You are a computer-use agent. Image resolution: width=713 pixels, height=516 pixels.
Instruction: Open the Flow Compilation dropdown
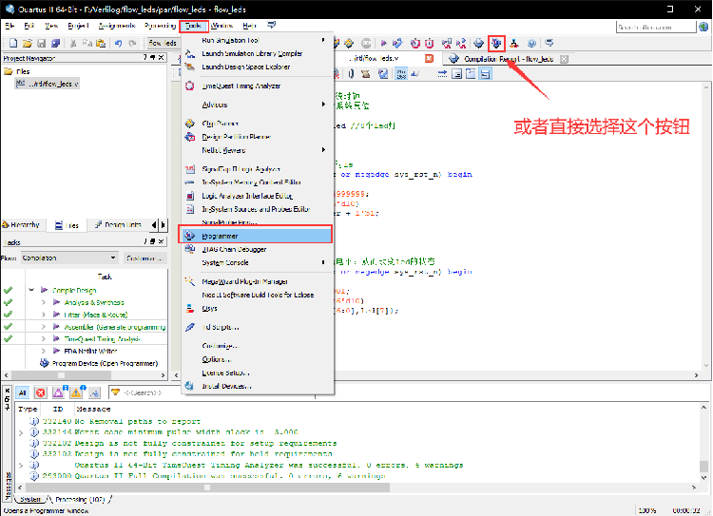point(69,258)
